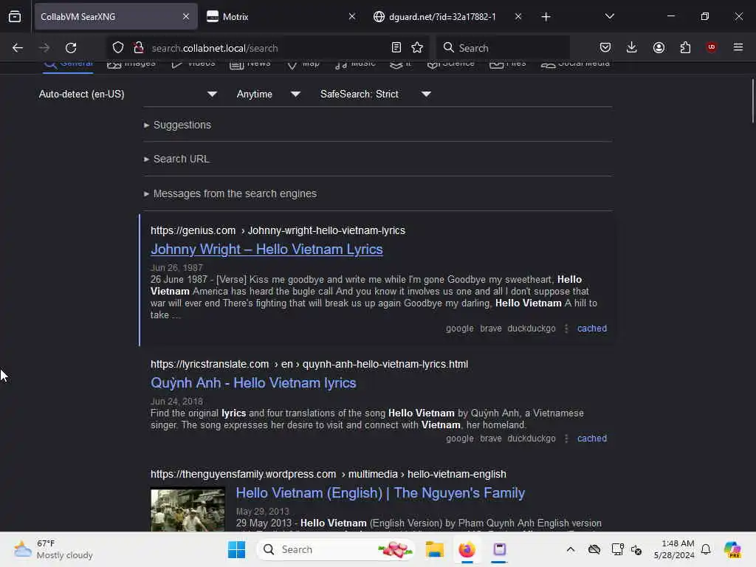Open the Firefox application menu
Image resolution: width=756 pixels, height=567 pixels.
pos(738,47)
